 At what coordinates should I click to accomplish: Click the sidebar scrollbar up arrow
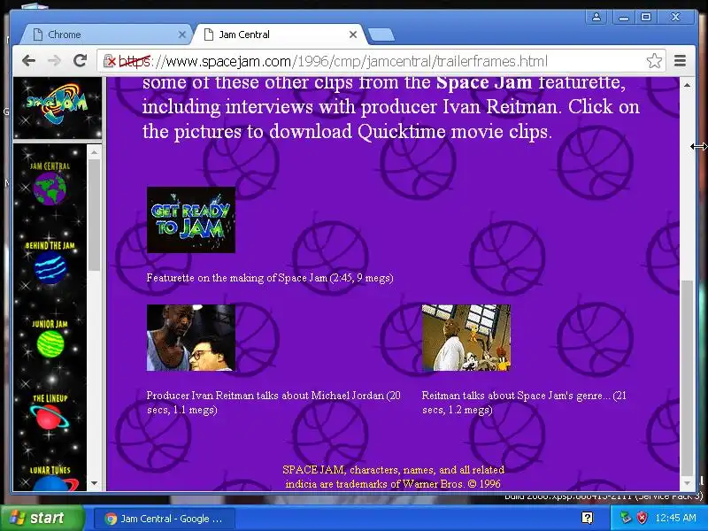(x=94, y=152)
